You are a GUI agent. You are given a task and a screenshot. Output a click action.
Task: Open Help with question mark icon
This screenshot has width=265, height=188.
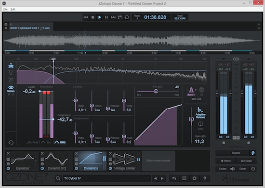click(x=205, y=178)
